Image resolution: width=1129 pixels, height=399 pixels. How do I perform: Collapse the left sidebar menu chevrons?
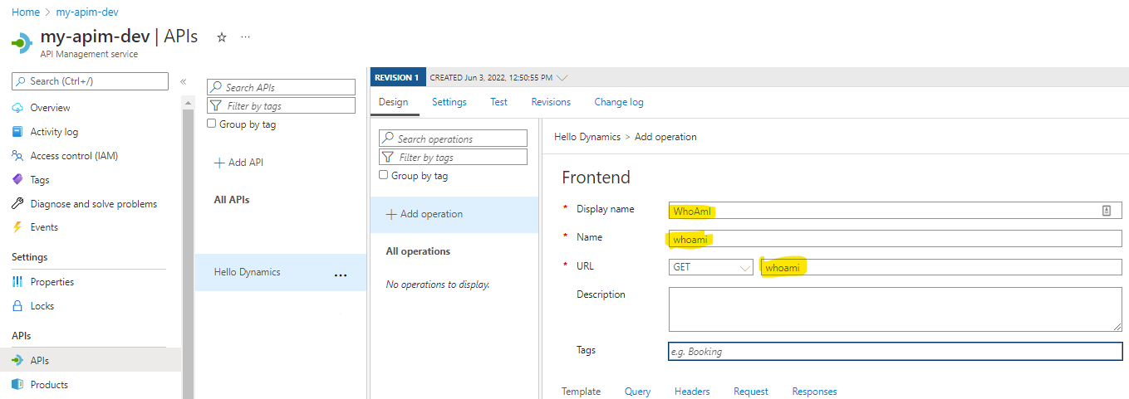(183, 81)
